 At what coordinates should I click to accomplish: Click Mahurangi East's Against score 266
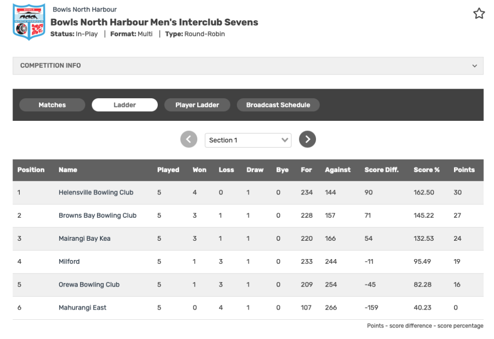pos(331,308)
